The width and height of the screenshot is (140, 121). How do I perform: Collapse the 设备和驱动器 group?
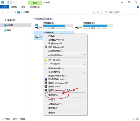tap(34, 19)
